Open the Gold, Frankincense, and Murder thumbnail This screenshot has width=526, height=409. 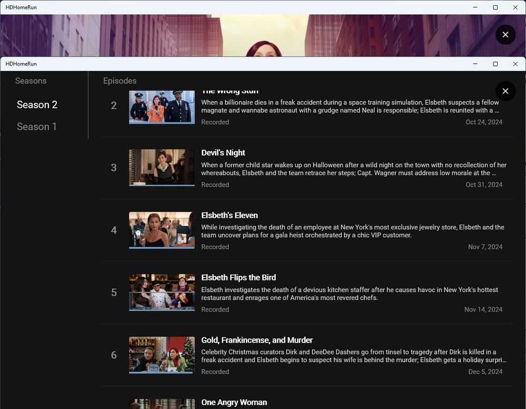[161, 355]
